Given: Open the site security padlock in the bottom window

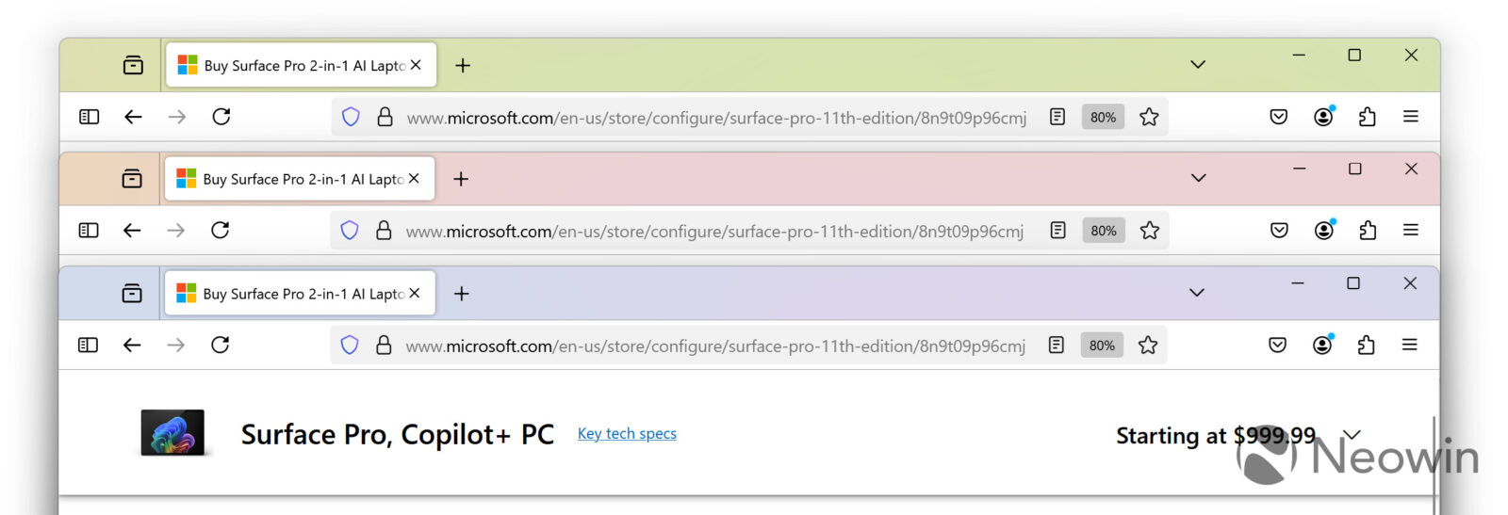Looking at the screenshot, I should [x=384, y=346].
